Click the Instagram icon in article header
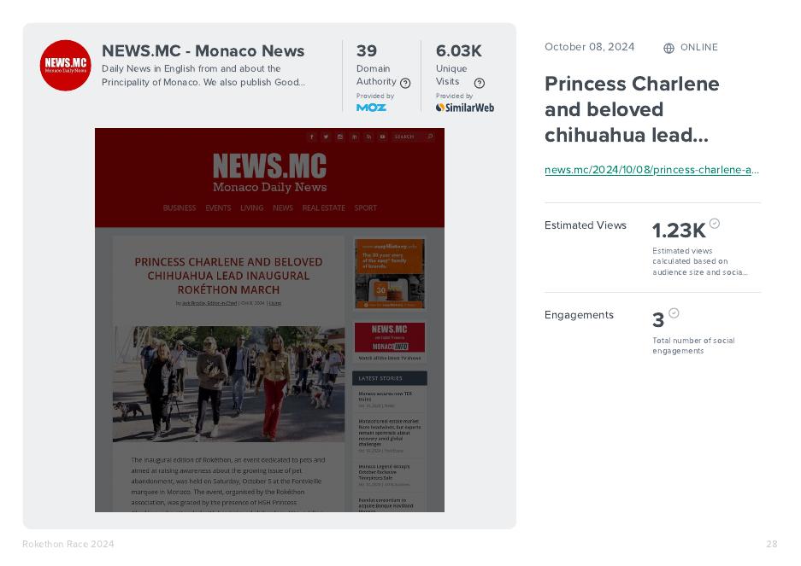The width and height of the screenshot is (801, 566). (340, 137)
